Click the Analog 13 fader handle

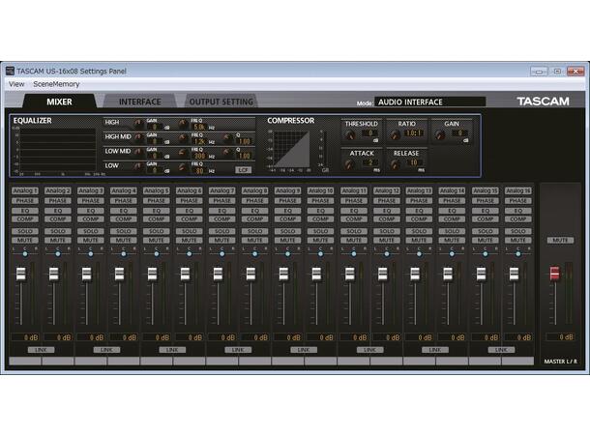(415, 274)
